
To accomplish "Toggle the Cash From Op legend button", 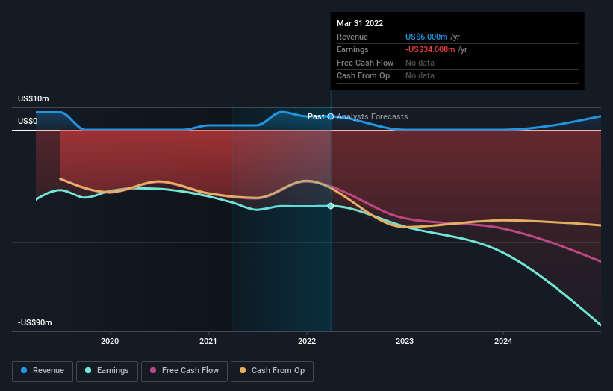I will pos(272,371).
